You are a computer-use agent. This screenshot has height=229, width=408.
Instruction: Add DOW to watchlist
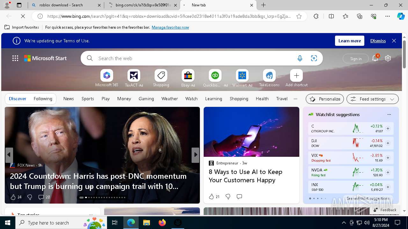pos(388,143)
